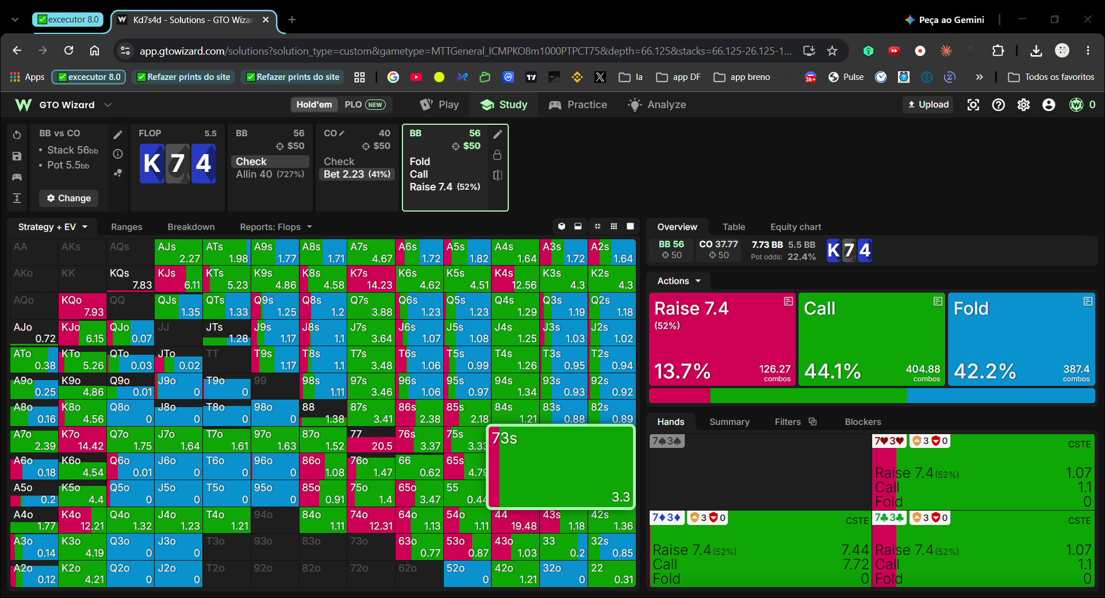
Task: Open the Blockers tab
Action: (x=862, y=422)
